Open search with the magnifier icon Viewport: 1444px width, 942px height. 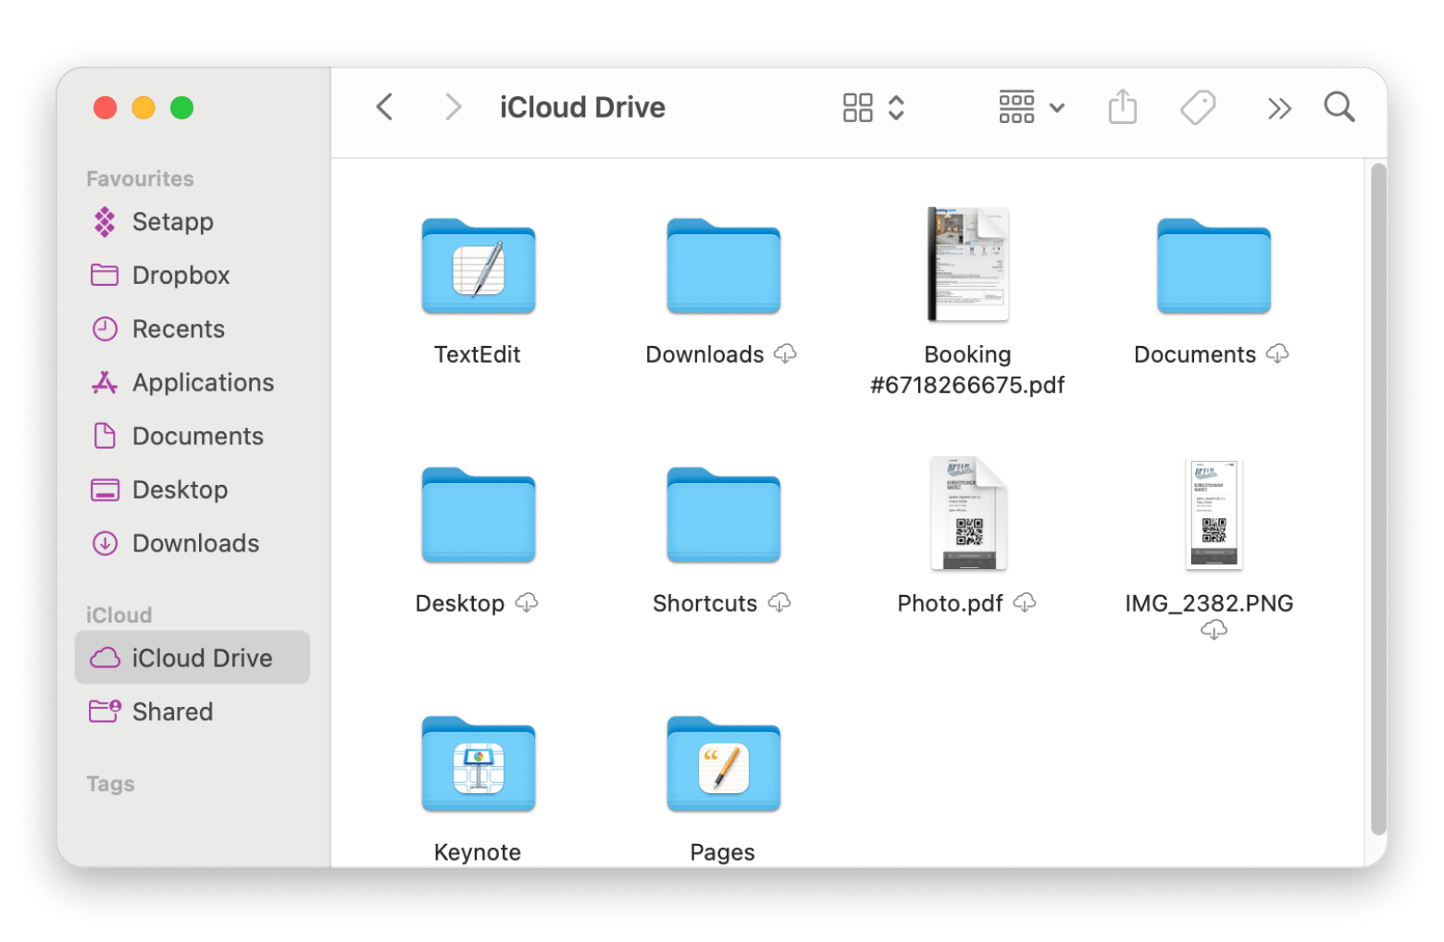(1338, 107)
